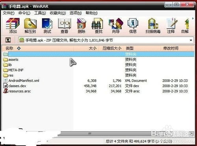Open the 文件(F) menu

click(x=9, y=13)
